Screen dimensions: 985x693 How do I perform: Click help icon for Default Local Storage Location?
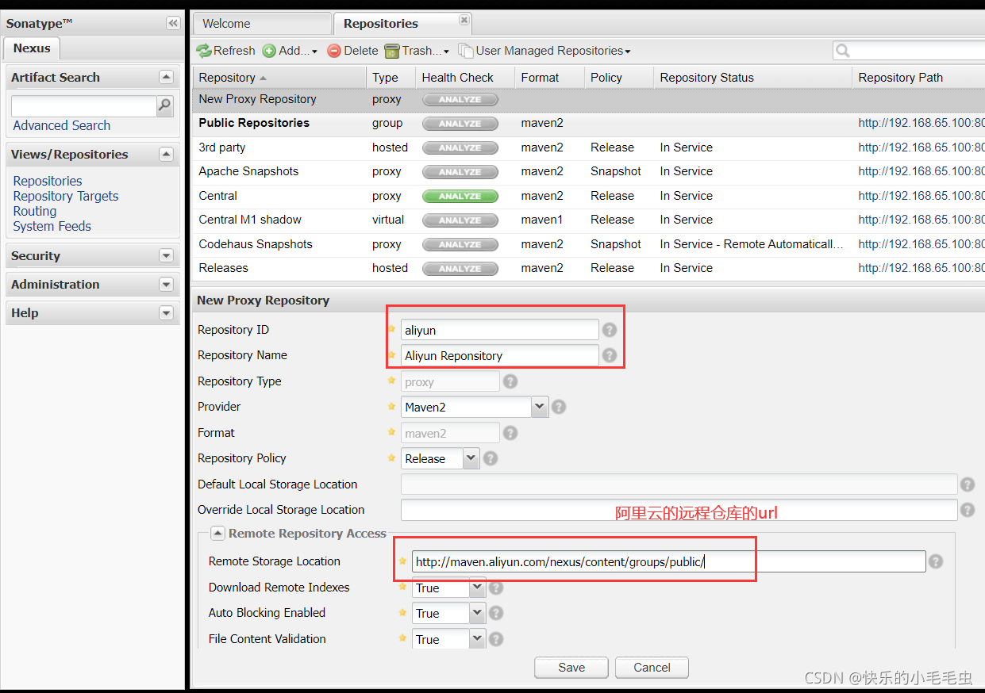pyautogui.click(x=967, y=484)
